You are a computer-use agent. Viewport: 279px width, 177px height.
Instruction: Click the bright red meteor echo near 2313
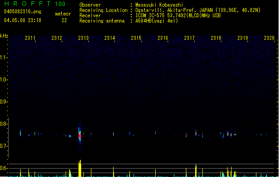point(80,136)
